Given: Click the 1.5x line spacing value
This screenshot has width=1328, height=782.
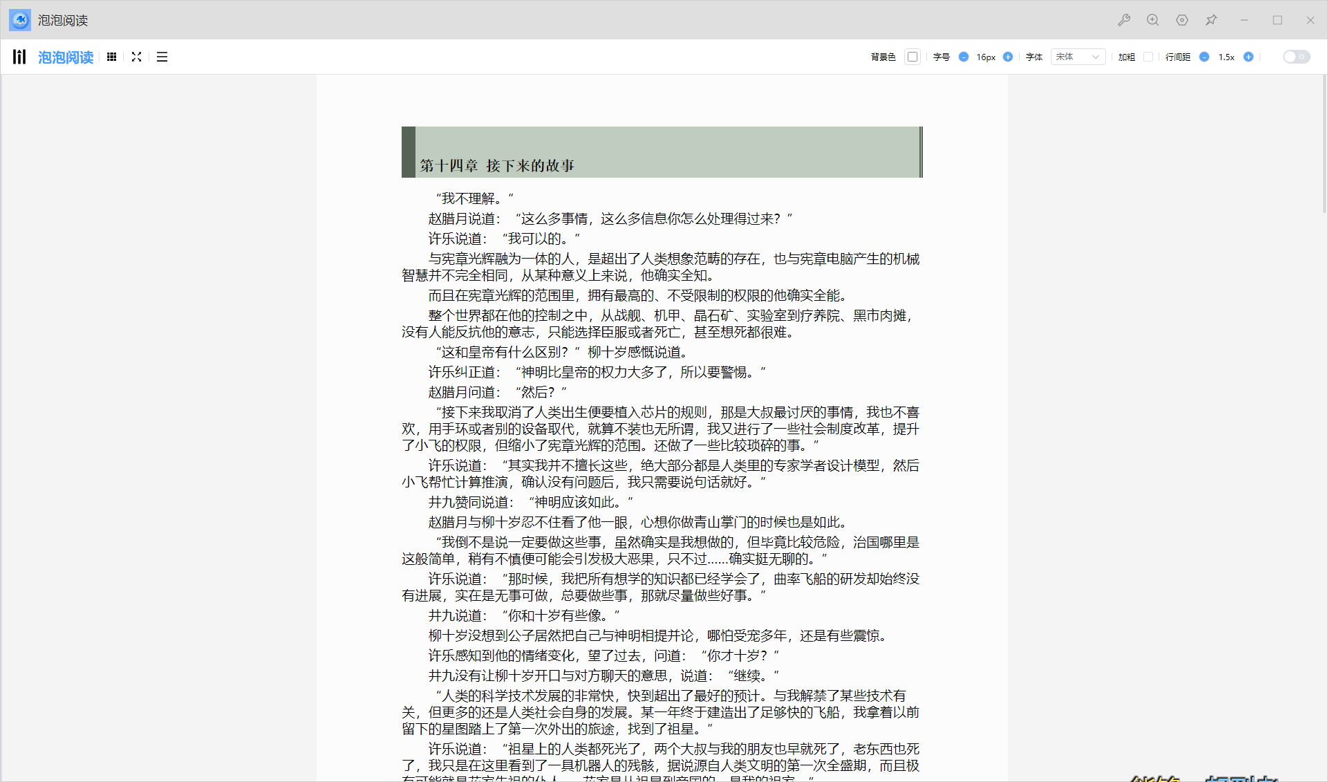Looking at the screenshot, I should point(1226,57).
